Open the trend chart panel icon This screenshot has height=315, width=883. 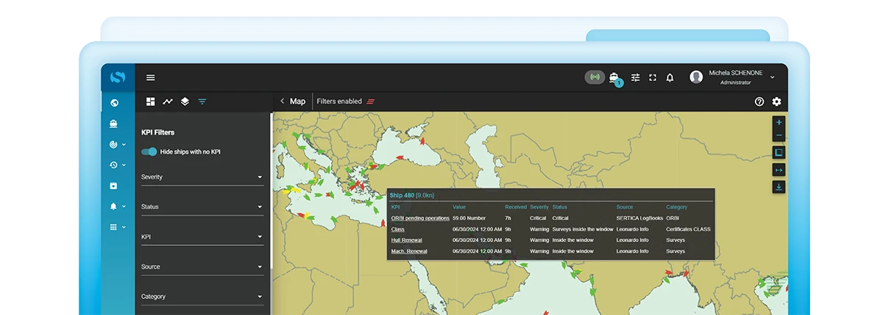click(168, 102)
